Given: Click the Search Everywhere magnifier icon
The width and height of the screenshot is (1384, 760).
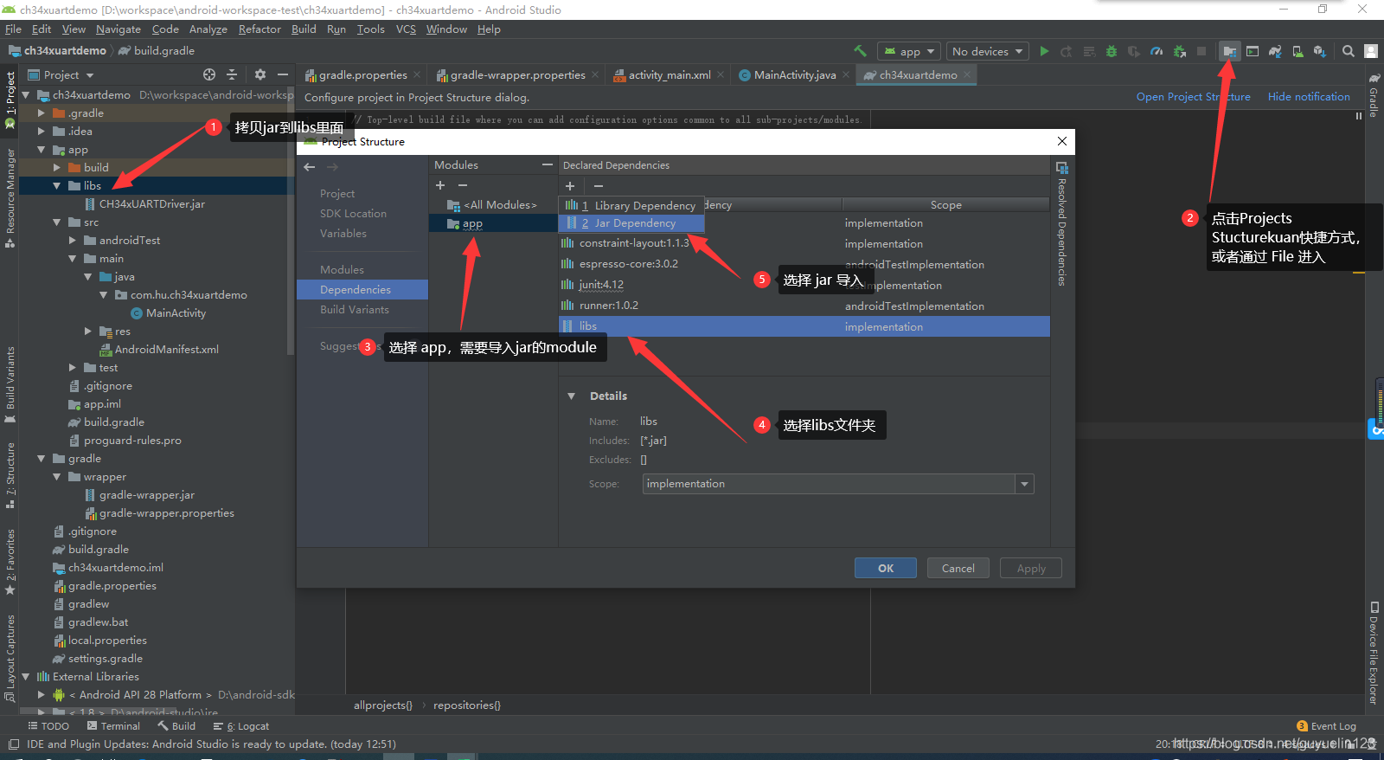Looking at the screenshot, I should 1348,51.
